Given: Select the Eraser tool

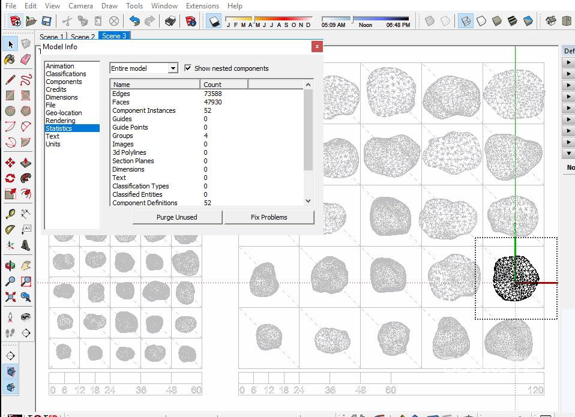Looking at the screenshot, I should pos(26,59).
